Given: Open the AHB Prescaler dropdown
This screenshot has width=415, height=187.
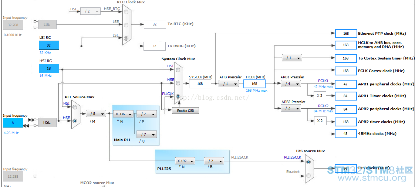Looking at the screenshot, I should tap(229, 84).
